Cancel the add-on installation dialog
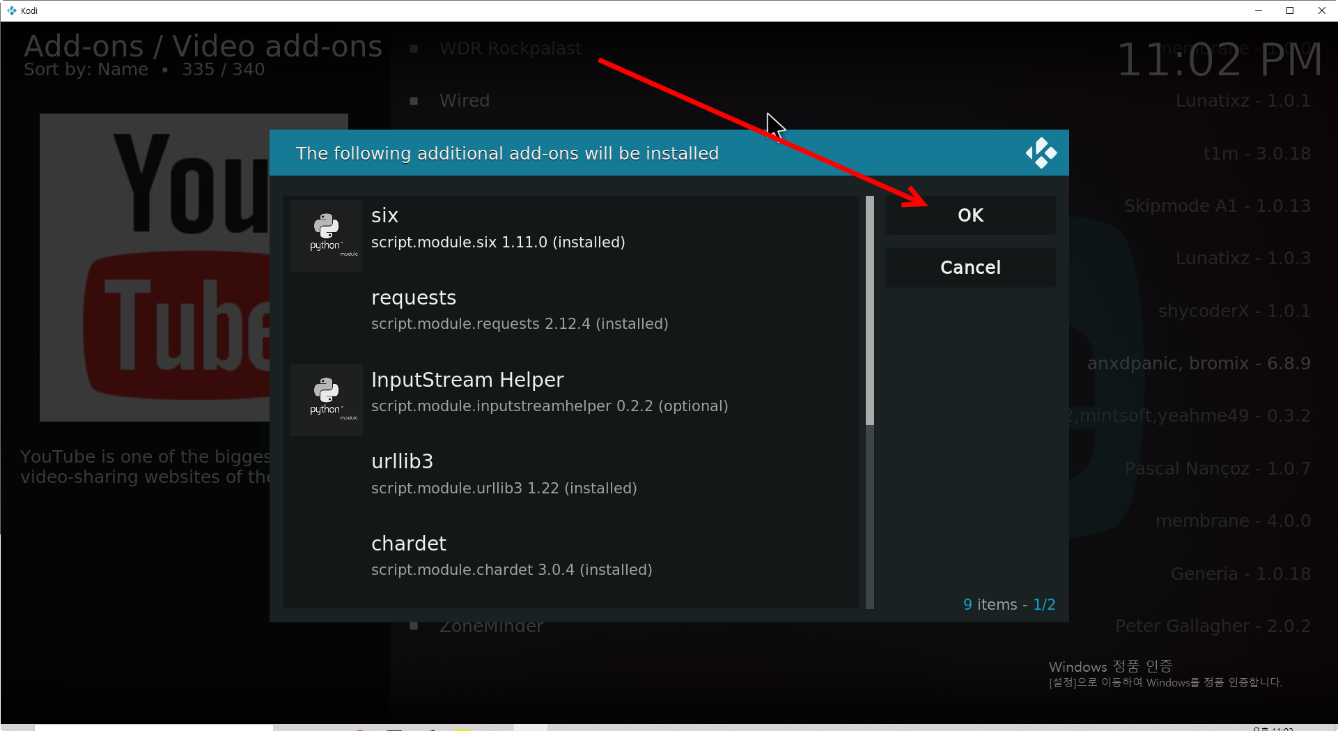Viewport: 1338px width, 731px height. click(970, 268)
